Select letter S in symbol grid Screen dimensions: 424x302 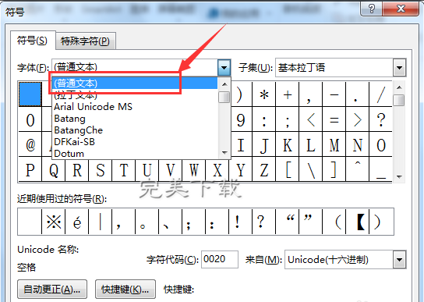(x=101, y=169)
